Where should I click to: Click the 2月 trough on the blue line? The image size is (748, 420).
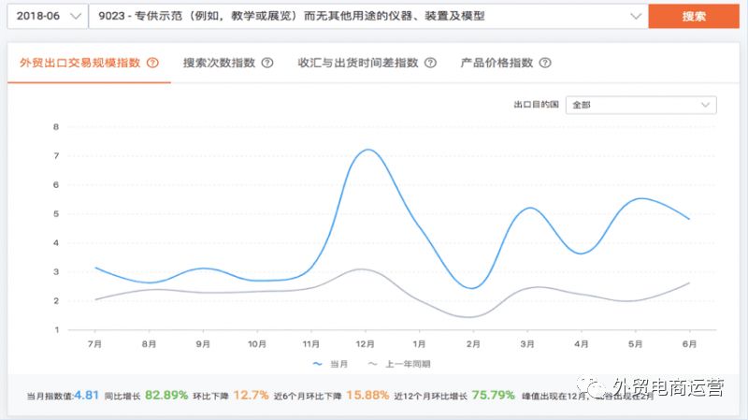[x=472, y=288]
